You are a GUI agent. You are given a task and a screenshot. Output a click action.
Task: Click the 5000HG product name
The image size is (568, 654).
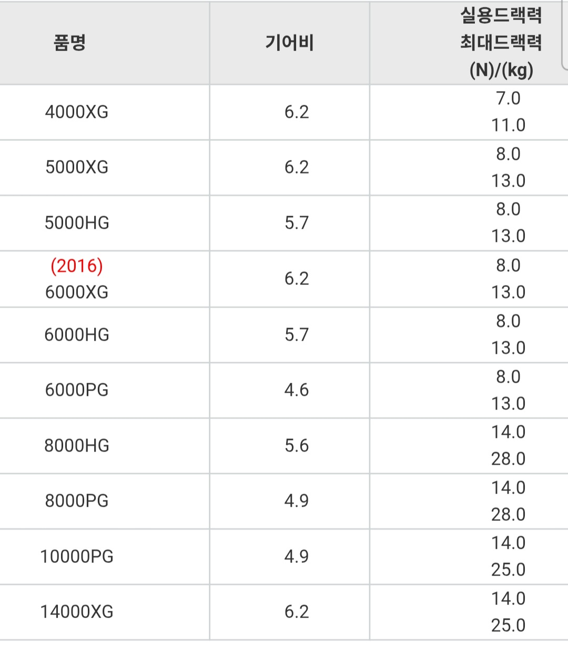(x=77, y=223)
